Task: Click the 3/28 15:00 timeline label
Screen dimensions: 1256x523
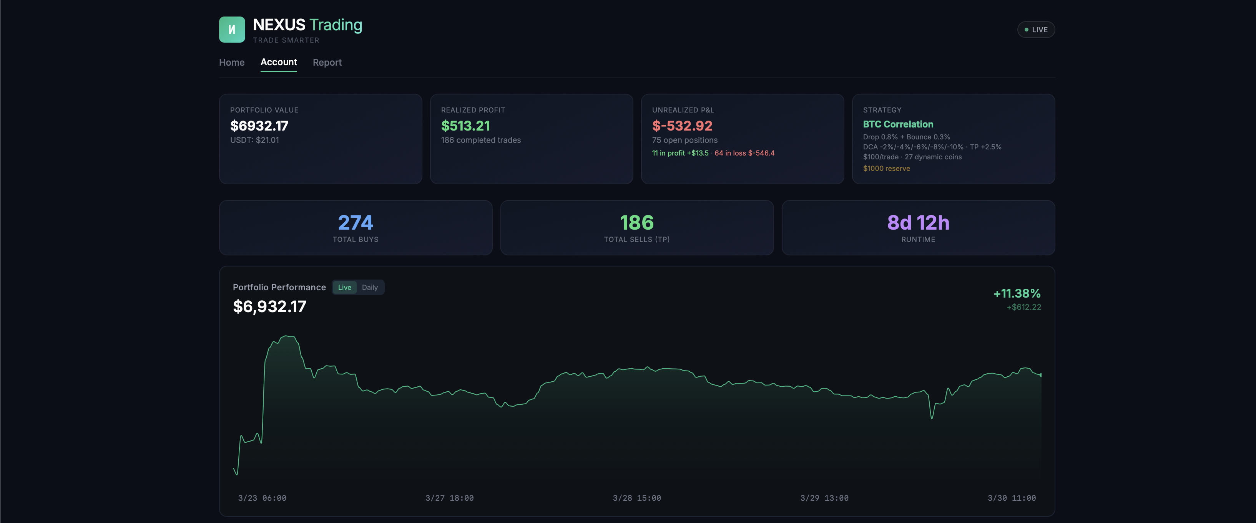Action: pyautogui.click(x=637, y=498)
